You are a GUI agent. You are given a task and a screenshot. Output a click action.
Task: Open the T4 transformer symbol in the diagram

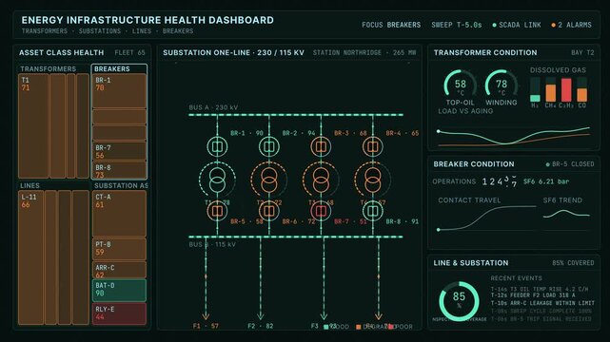(x=373, y=180)
